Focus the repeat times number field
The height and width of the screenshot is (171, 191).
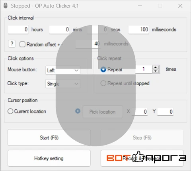pyautogui.click(x=144, y=69)
